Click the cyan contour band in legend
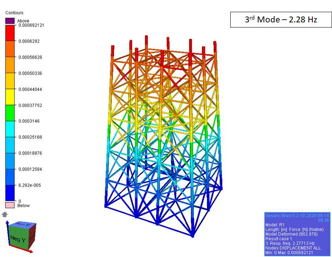The image size is (332, 257). (10, 129)
